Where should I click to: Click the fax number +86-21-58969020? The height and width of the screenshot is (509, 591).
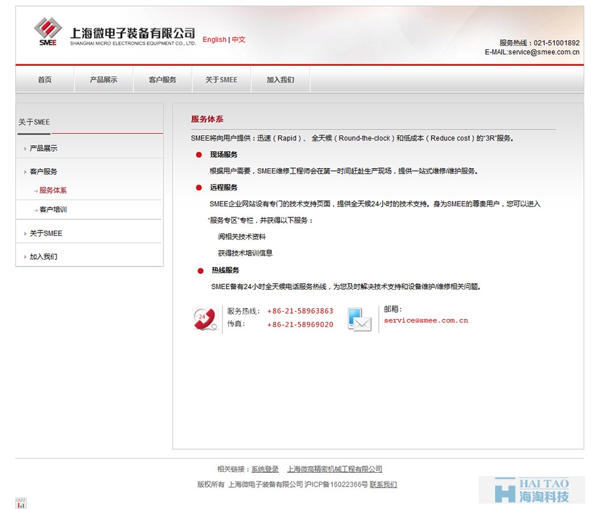point(300,324)
